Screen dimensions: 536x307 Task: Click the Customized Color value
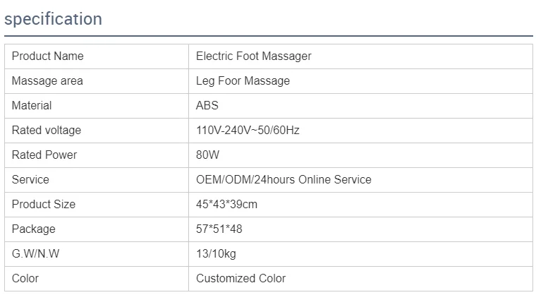(240, 278)
